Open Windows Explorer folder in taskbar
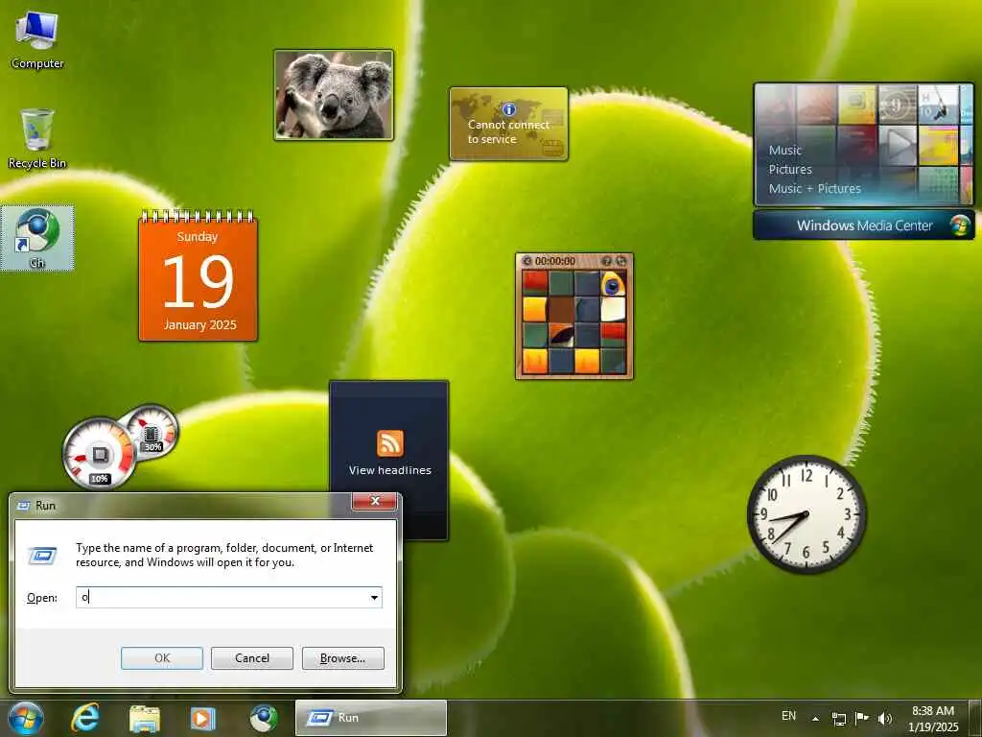 click(145, 719)
